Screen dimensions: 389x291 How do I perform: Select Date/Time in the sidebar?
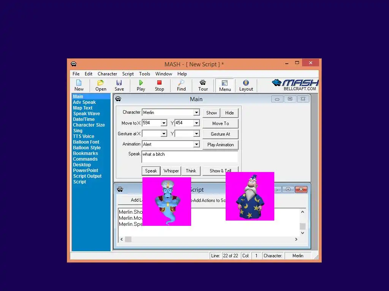click(x=84, y=119)
